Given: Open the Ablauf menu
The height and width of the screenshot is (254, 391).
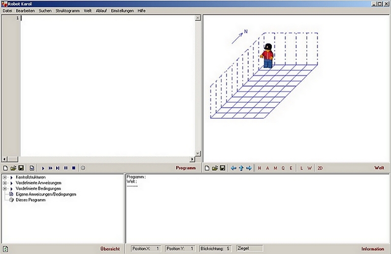Looking at the screenshot, I should click(101, 11).
